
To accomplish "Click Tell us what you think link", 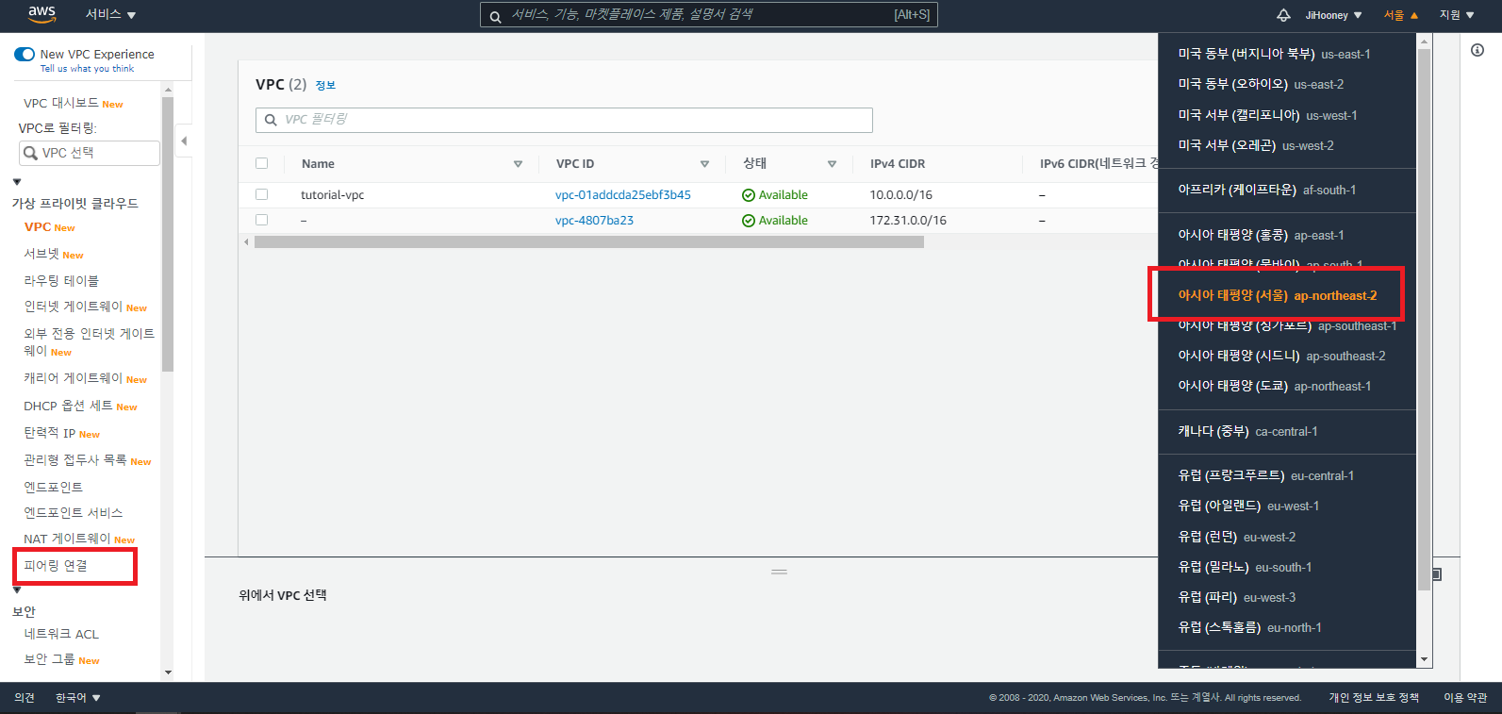I will coord(87,69).
